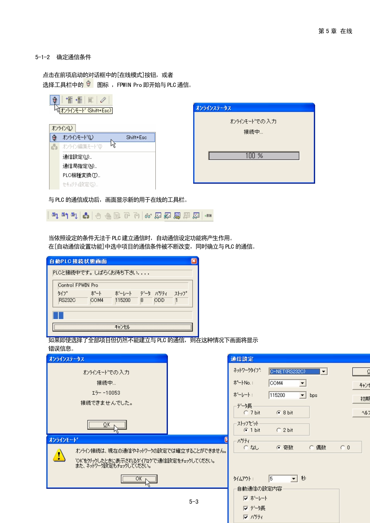Click the chart icon right after the glasses
Screen dimensions: 370x523
(158, 216)
